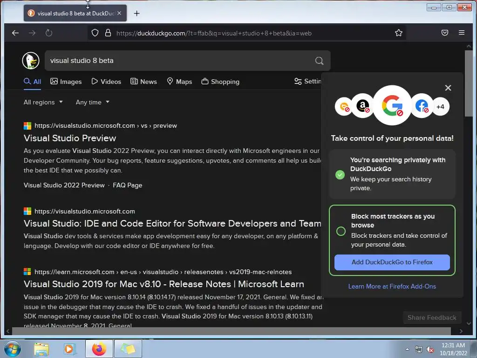This screenshot has width=477, height=358.
Task: Reload the current page
Action: coord(48,33)
